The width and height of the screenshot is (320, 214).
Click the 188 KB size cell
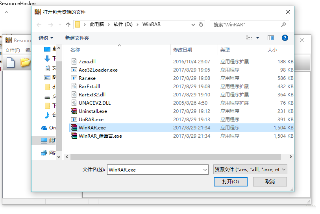pyautogui.click(x=285, y=62)
